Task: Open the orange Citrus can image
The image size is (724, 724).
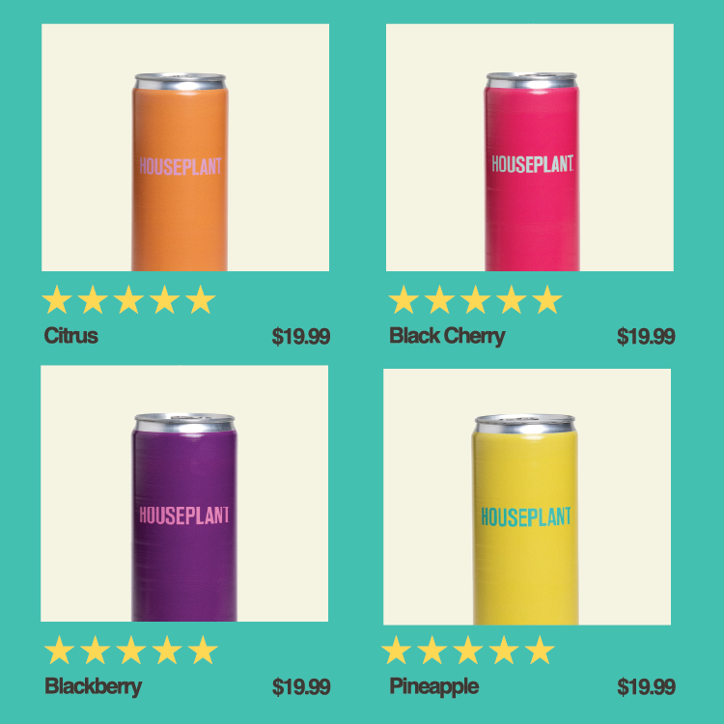Action: click(185, 148)
